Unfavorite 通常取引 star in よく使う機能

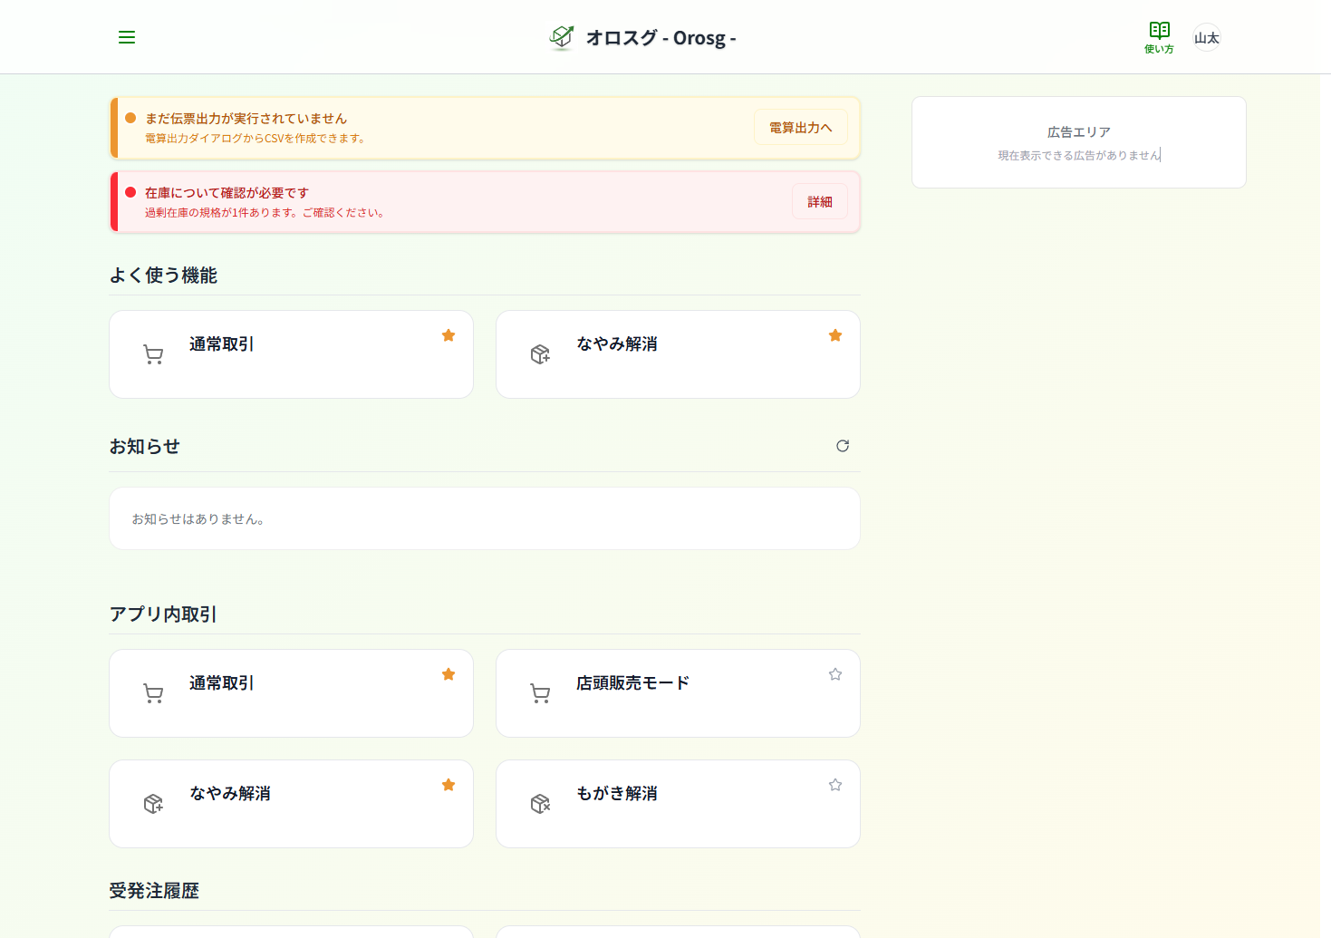[x=448, y=335]
